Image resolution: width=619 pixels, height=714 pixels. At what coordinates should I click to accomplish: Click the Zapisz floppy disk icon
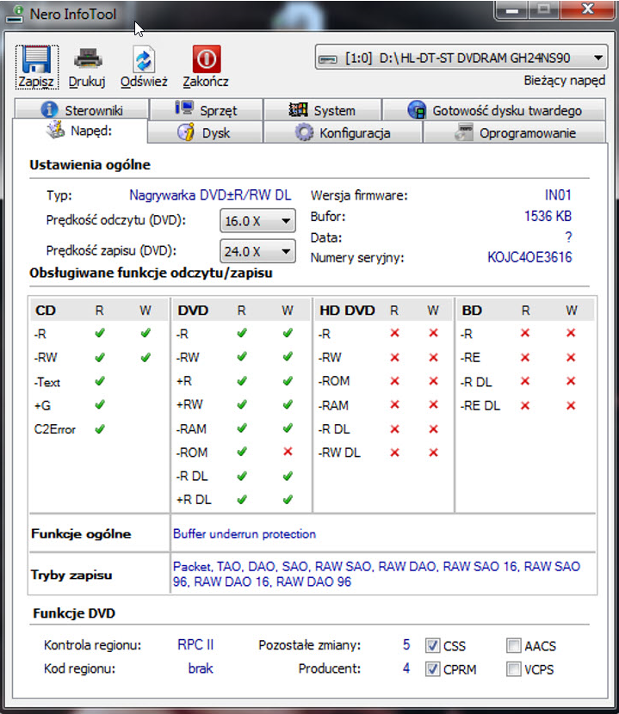coord(36,60)
